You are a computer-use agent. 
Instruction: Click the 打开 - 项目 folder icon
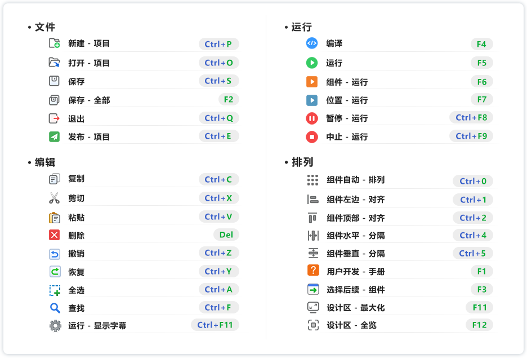click(x=54, y=63)
